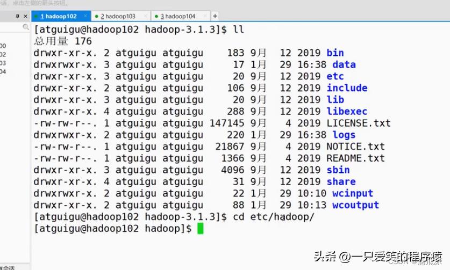Click the file size value '1366'
The width and height of the screenshot is (450, 270).
233,158
